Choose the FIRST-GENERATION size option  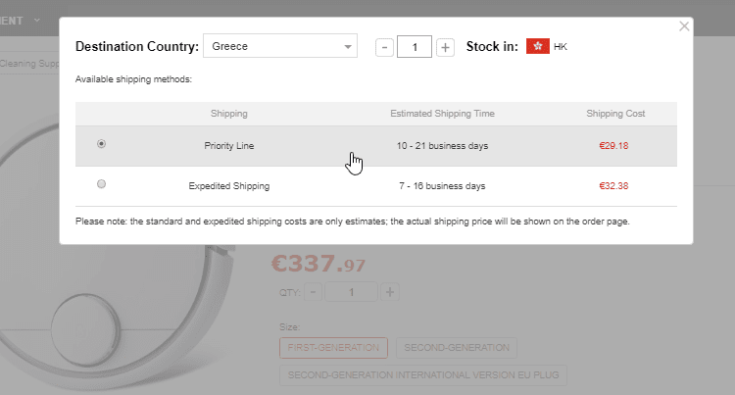[x=333, y=348]
